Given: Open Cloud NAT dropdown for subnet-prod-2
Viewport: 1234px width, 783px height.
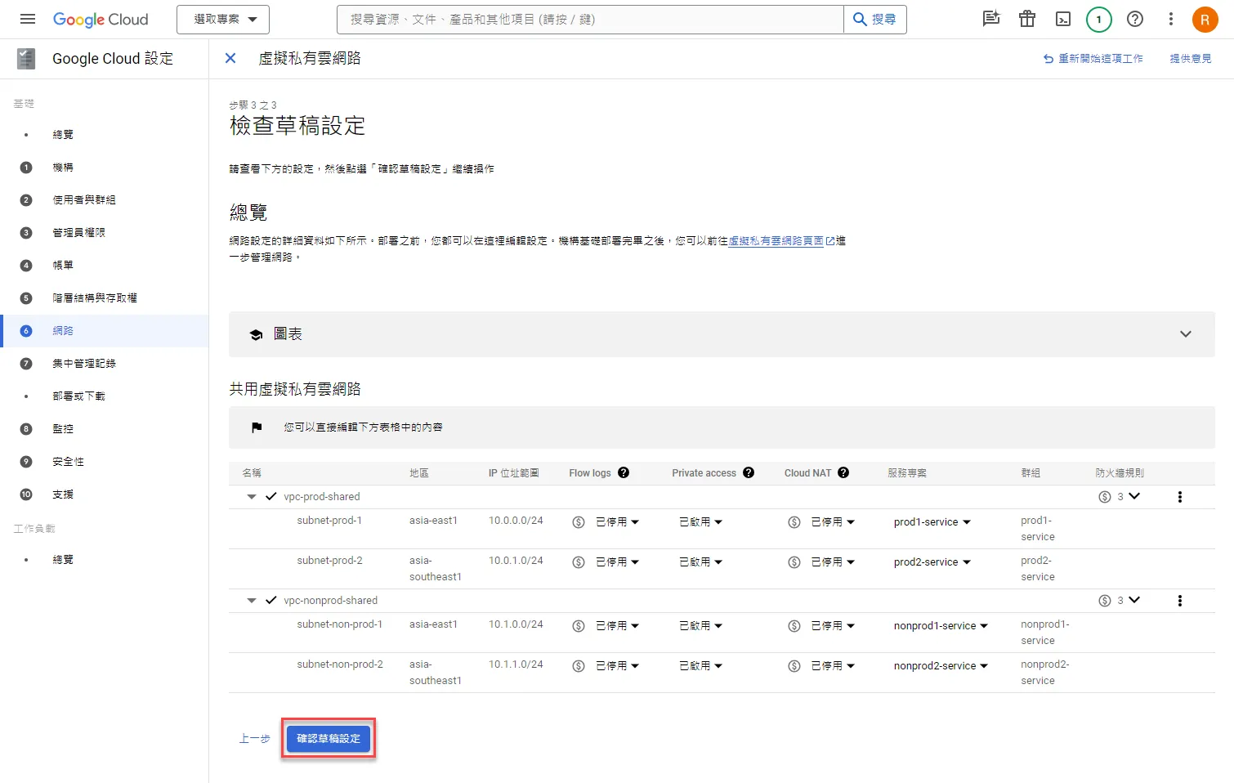Looking at the screenshot, I should 833,562.
